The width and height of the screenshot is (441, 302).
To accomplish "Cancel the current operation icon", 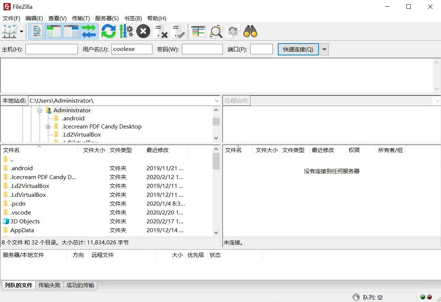I will (x=143, y=31).
